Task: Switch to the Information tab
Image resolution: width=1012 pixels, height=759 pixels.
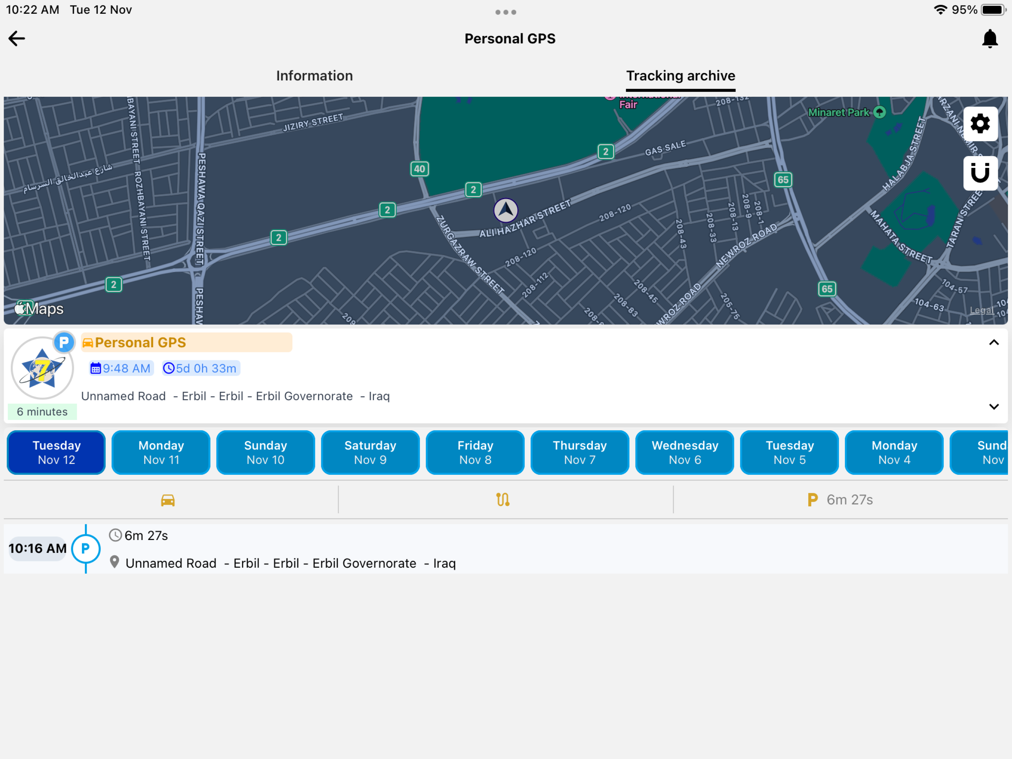Action: (x=314, y=76)
